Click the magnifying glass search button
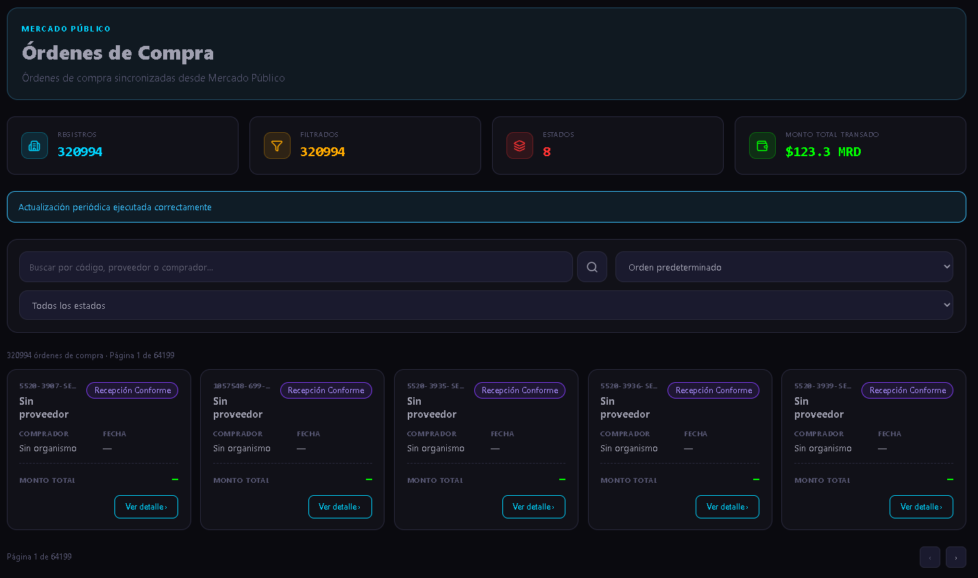 click(x=592, y=267)
